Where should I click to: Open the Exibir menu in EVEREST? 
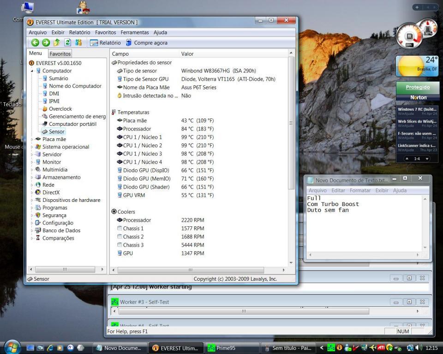[x=58, y=32]
